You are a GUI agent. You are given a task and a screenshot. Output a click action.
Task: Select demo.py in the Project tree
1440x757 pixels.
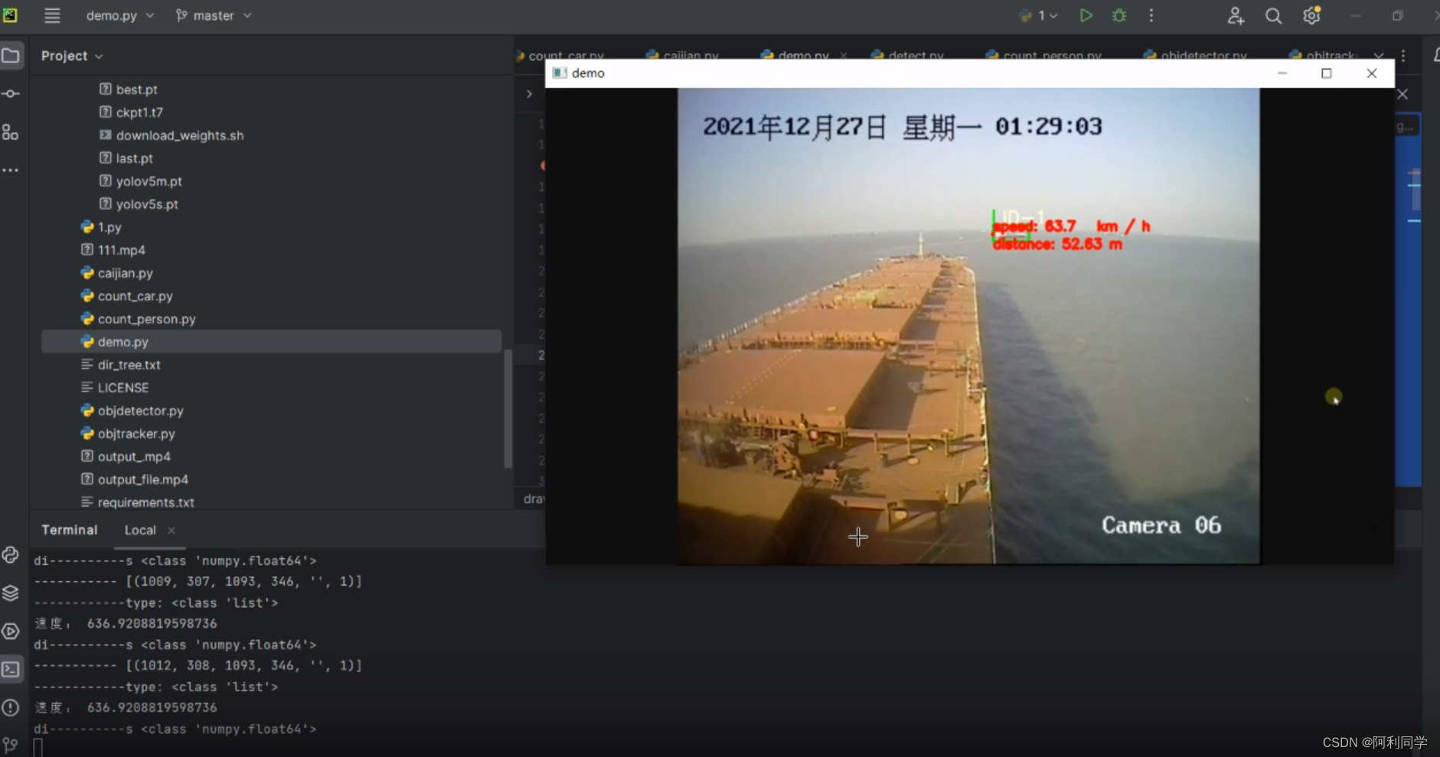123,342
